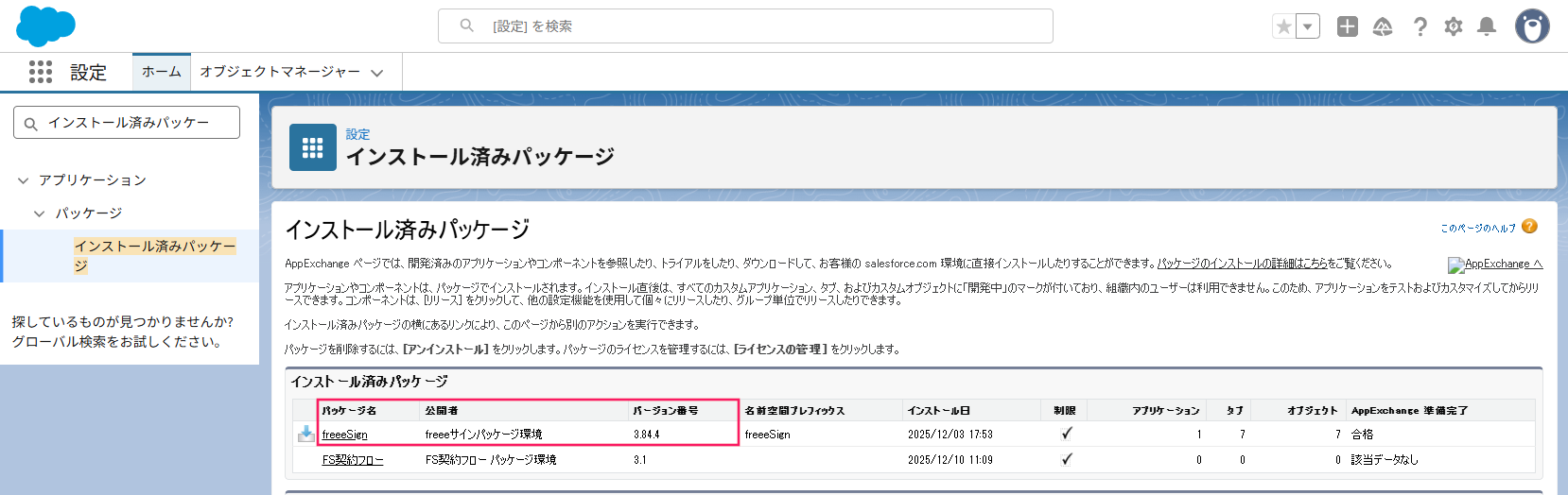Click the orange page help icon
The image size is (1568, 495).
1530,227
